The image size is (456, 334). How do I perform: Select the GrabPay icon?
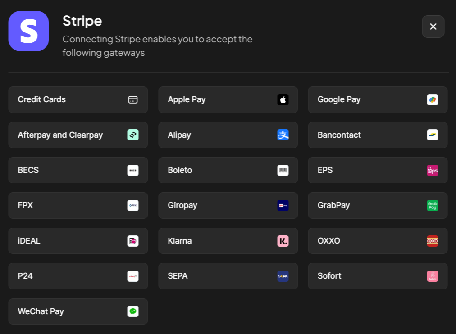point(432,205)
